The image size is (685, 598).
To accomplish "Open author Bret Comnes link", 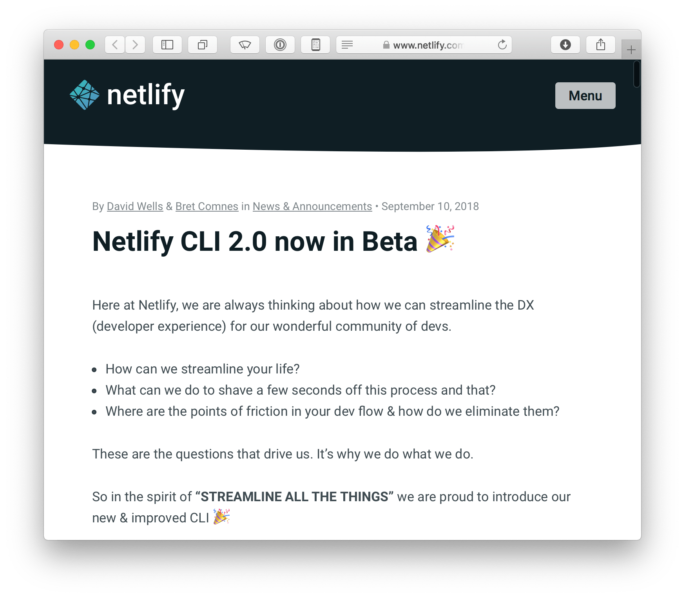I will (x=207, y=206).
